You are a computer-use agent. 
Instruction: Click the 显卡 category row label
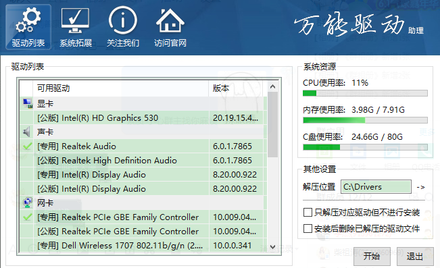pos(45,104)
